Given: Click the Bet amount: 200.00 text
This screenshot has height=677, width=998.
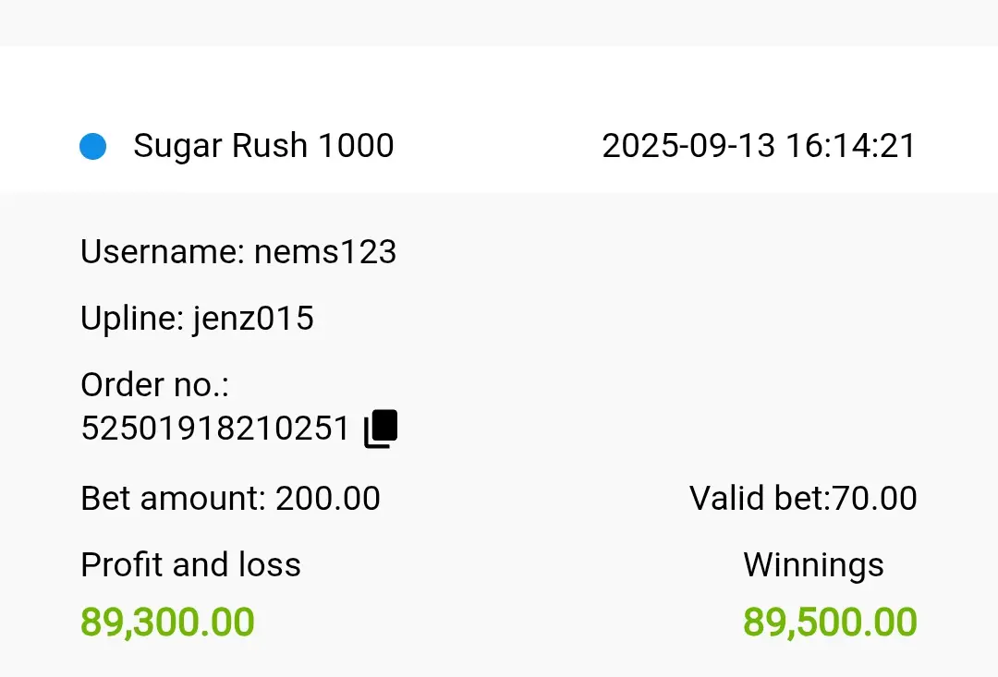Looking at the screenshot, I should tap(230, 498).
